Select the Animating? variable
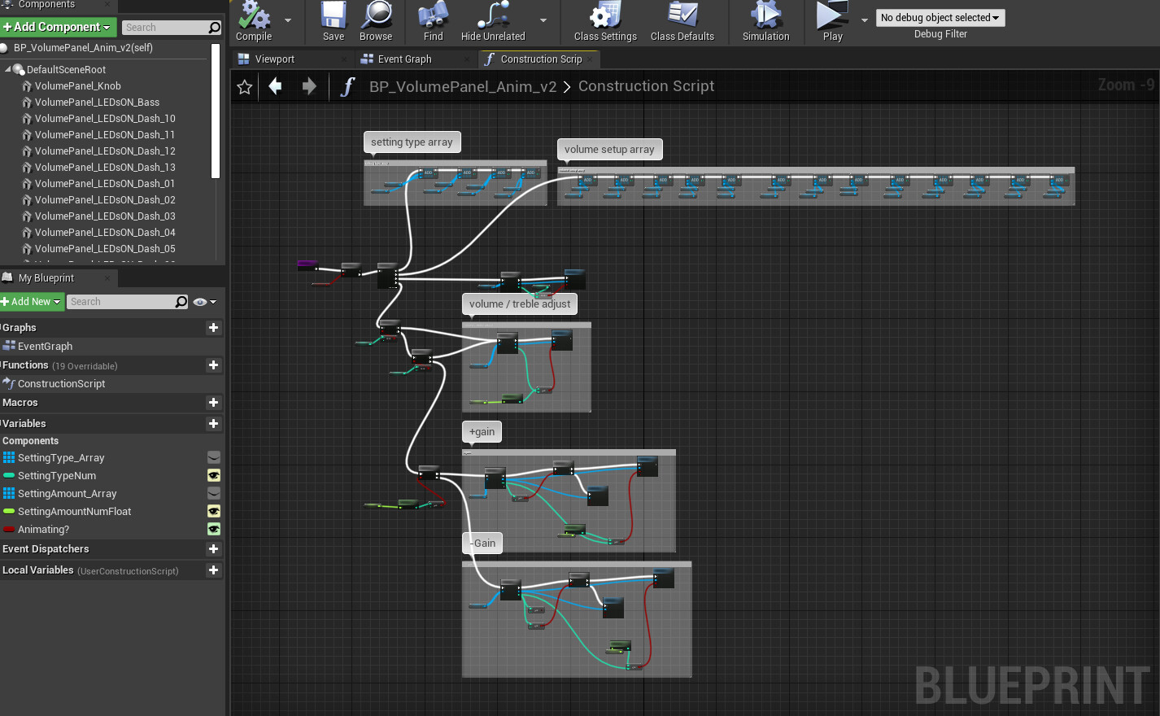 43,530
